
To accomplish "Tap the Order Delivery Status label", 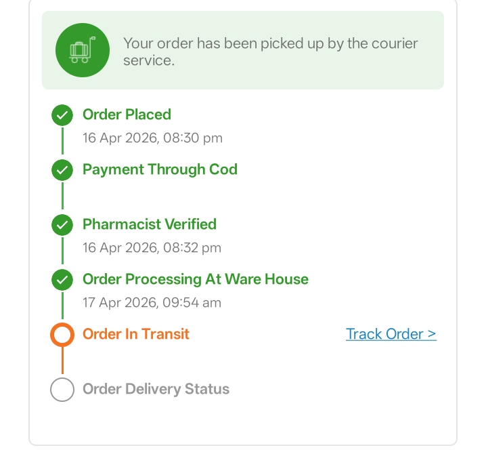I will tap(156, 389).
